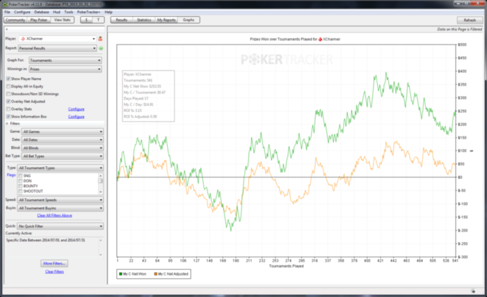Switch to the Graphs tab
The width and height of the screenshot is (487, 297).
coord(189,20)
